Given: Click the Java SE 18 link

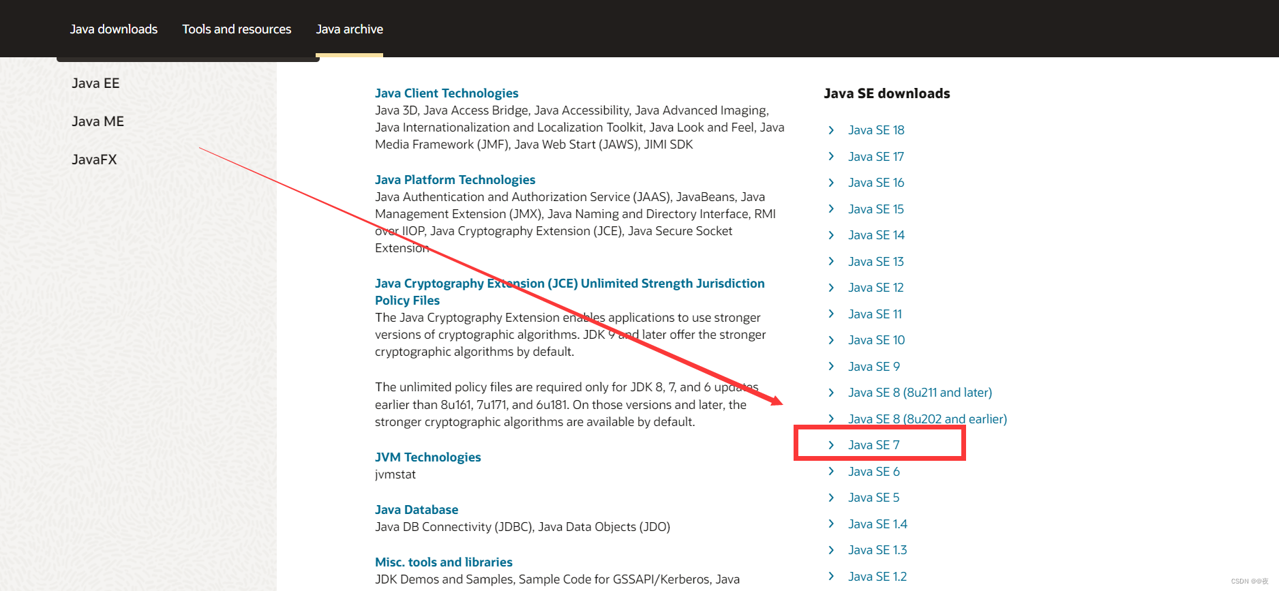Looking at the screenshot, I should (x=876, y=130).
